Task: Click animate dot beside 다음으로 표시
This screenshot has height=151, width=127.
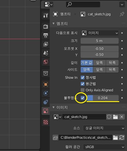Action: 122,33
